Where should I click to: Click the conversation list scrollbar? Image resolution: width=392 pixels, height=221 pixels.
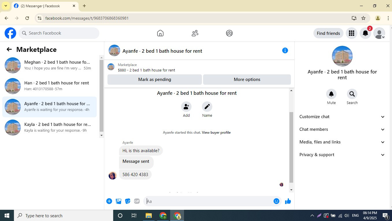point(101,96)
